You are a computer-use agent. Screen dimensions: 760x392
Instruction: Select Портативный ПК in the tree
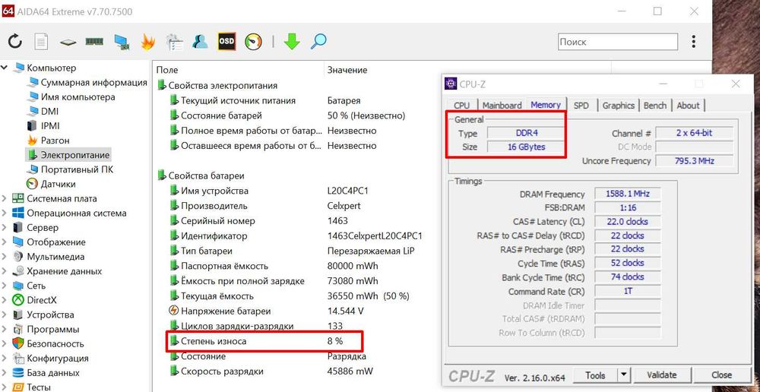(77, 169)
